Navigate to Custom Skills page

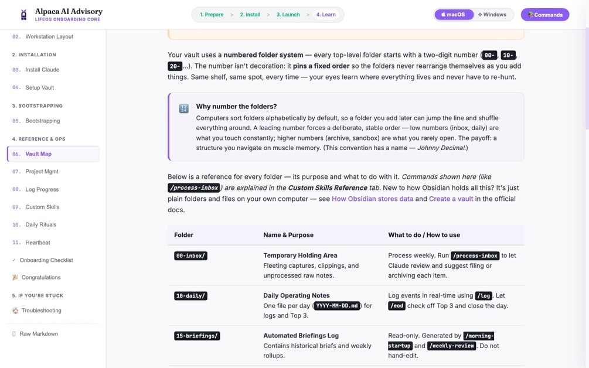pyautogui.click(x=53, y=207)
